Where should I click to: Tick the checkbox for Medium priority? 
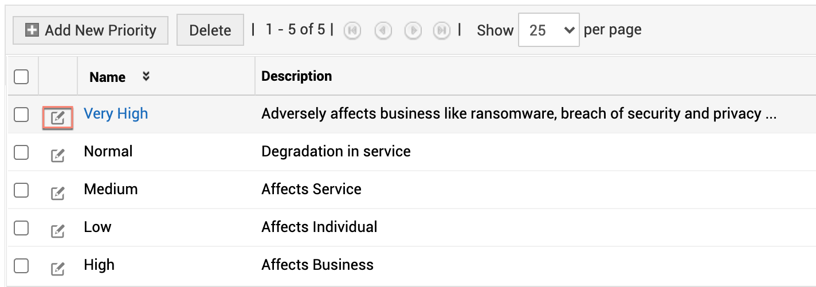pos(21,190)
